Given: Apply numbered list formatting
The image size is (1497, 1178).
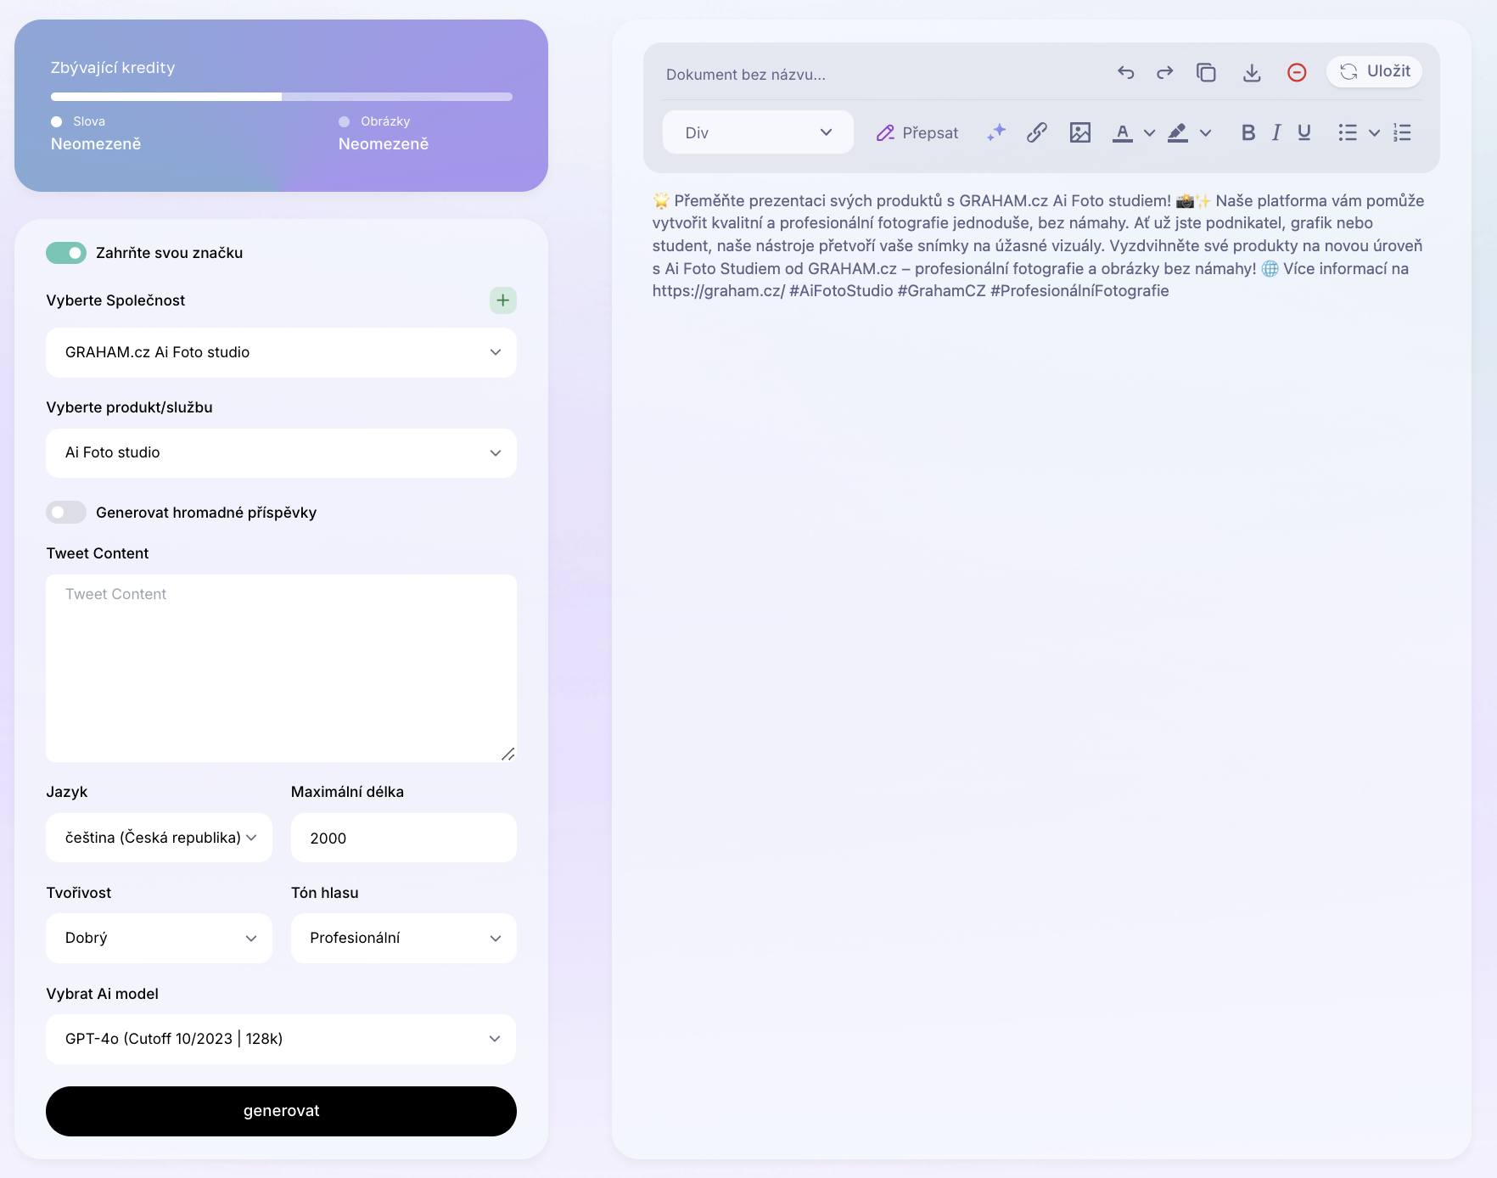Looking at the screenshot, I should coord(1402,132).
